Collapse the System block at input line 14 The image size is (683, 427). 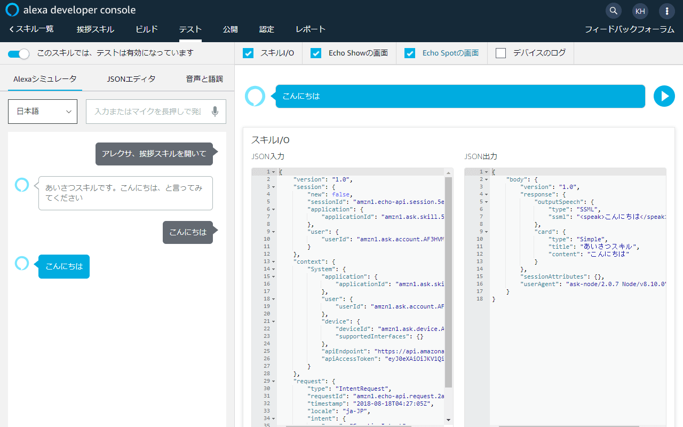click(274, 269)
